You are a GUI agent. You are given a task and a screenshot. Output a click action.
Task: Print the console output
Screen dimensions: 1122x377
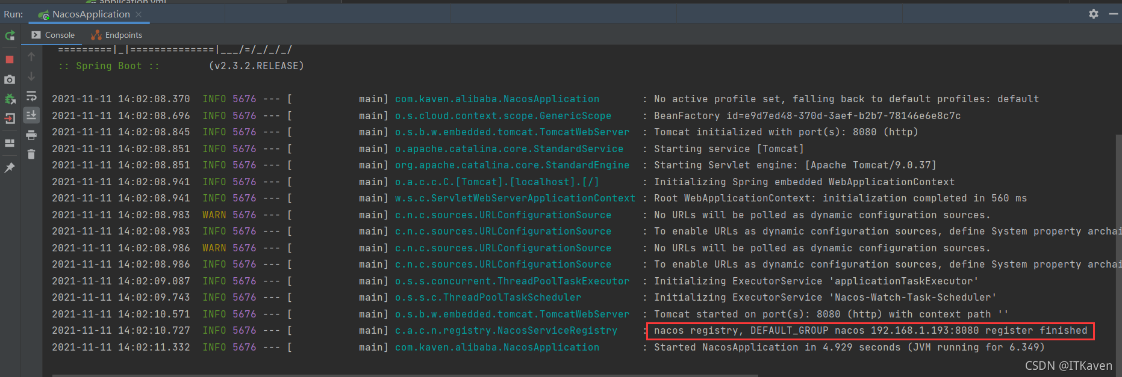click(x=31, y=135)
